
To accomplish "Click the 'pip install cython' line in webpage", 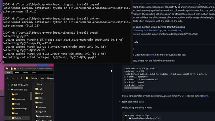I will 134,85.
